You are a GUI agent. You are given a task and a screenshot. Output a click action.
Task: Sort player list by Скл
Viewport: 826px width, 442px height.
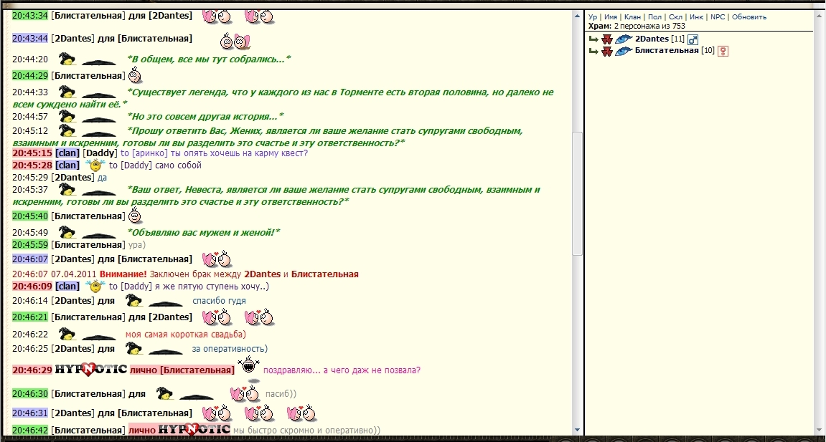click(x=675, y=16)
